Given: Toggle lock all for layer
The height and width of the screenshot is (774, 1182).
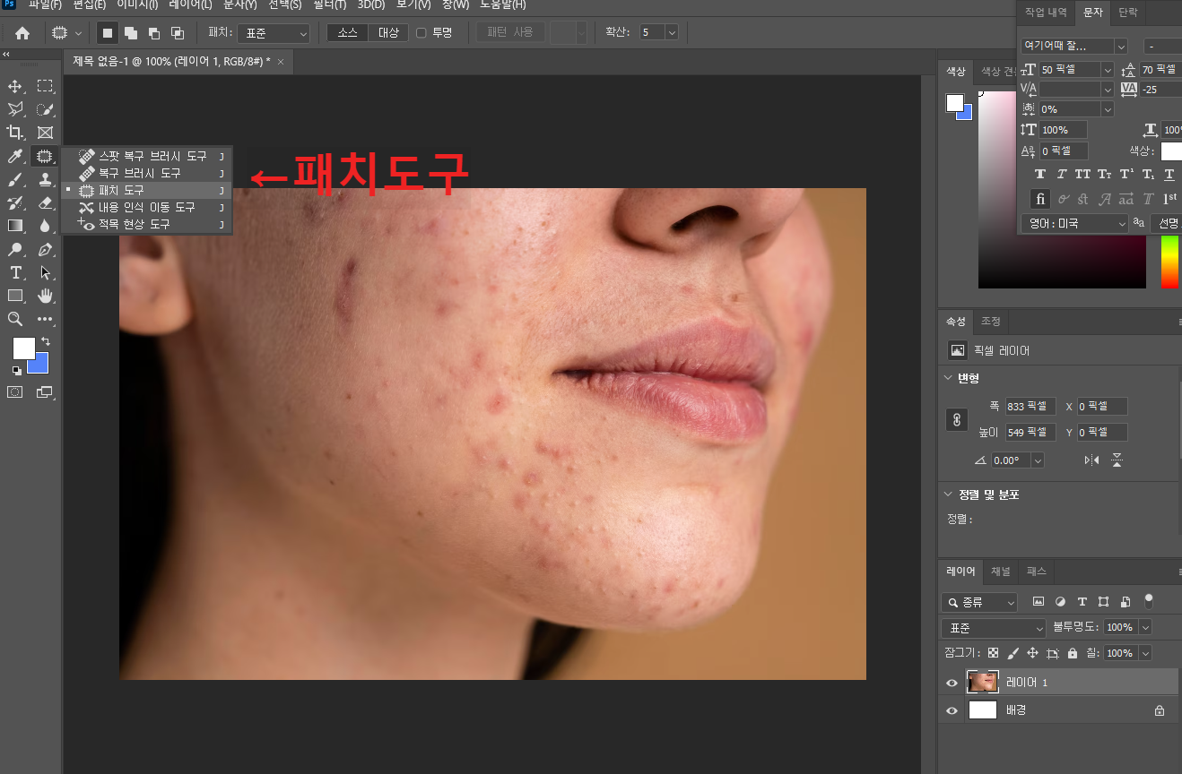Looking at the screenshot, I should (1073, 654).
